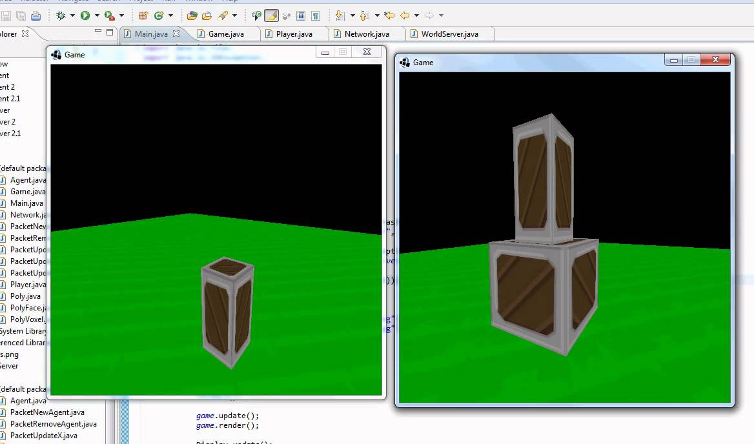The height and width of the screenshot is (444, 754).
Task: Open the Next Annotation dropdown arrow
Action: [352, 16]
